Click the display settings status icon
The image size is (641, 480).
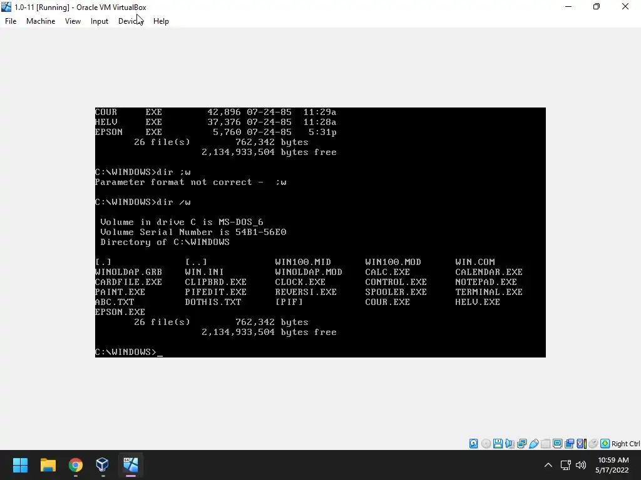pyautogui.click(x=557, y=444)
